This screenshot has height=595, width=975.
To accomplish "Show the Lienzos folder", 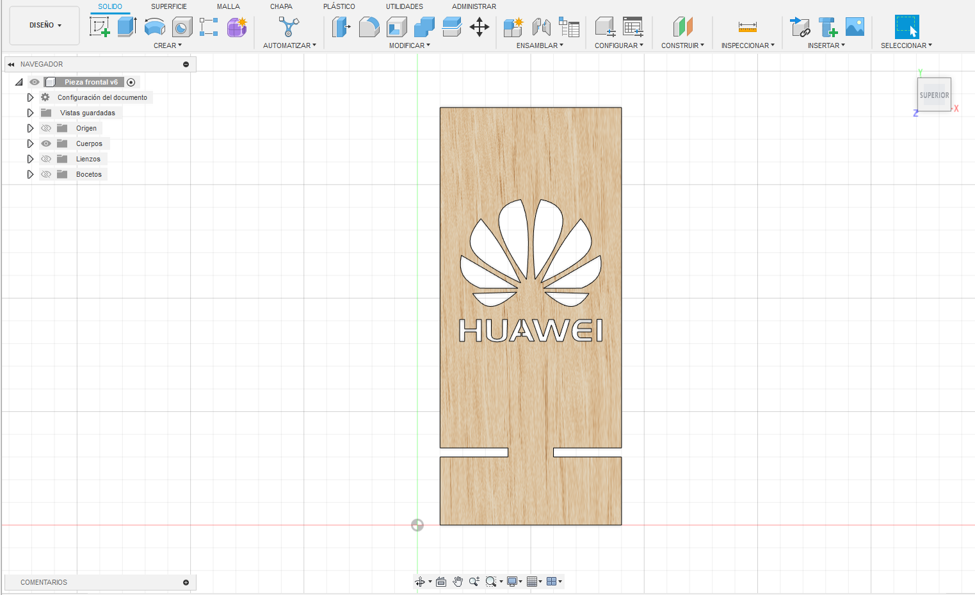I will pos(46,159).
